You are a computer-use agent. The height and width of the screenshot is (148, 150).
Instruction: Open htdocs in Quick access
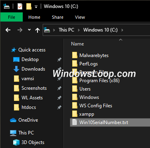[x=29, y=107]
